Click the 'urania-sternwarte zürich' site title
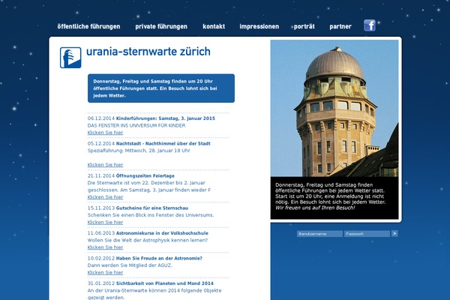Viewport: 450px width, 300px height. pyautogui.click(x=148, y=52)
